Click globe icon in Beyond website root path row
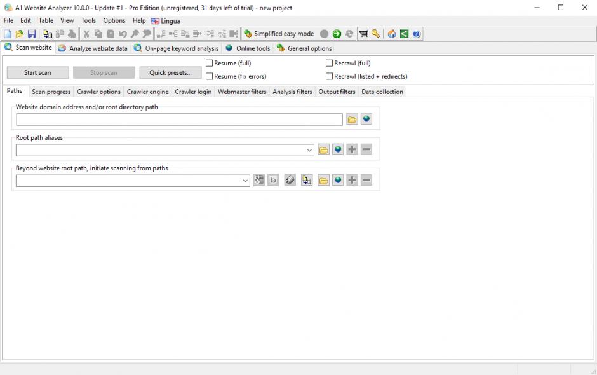 point(338,180)
